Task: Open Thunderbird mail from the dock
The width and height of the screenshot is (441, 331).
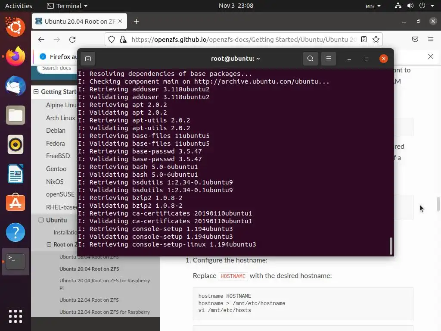Action: [x=15, y=86]
